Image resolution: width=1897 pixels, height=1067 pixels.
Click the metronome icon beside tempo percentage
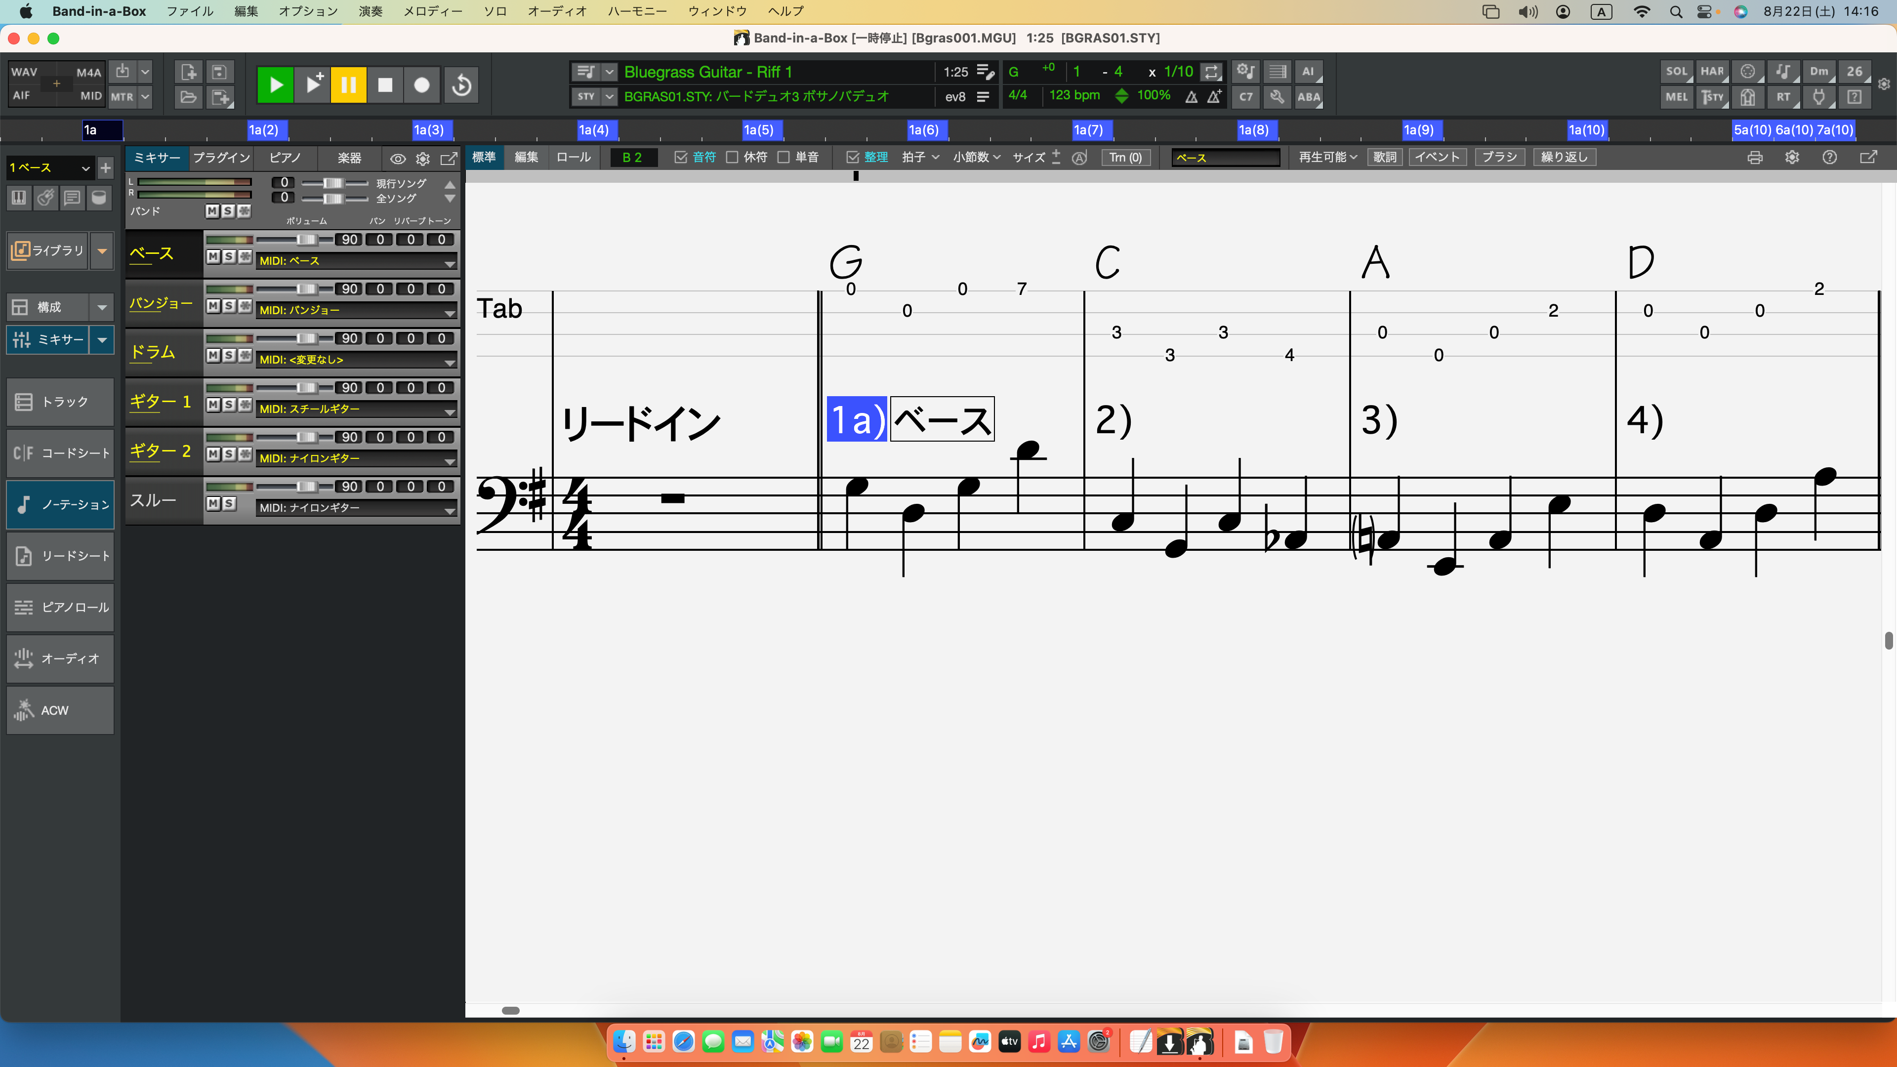[1191, 96]
